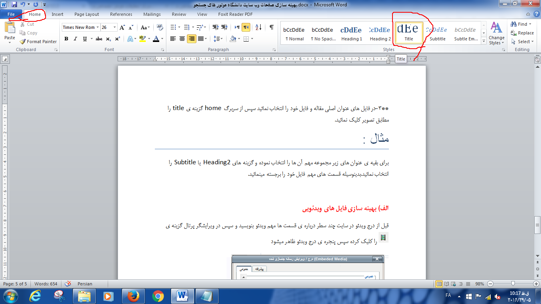The height and width of the screenshot is (304, 541).
Task: Open the Page Layout tab
Action: tap(87, 14)
